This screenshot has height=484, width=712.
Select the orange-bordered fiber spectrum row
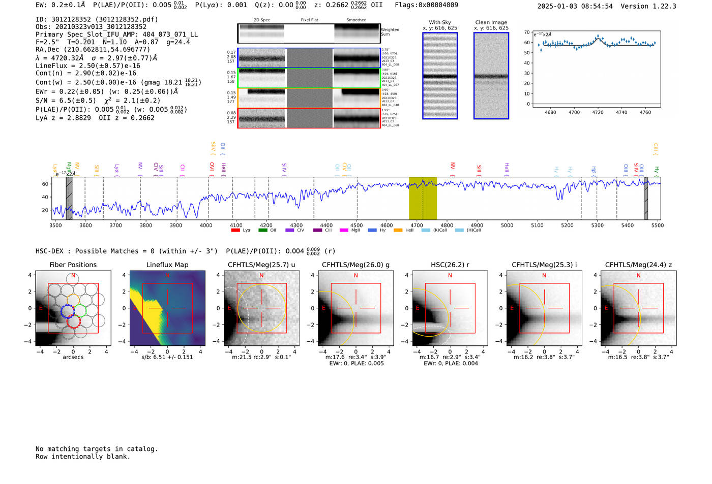click(309, 98)
